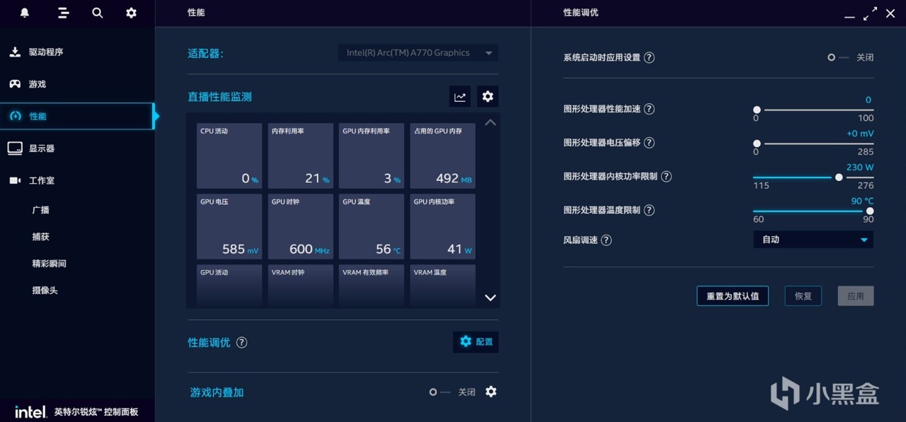The height and width of the screenshot is (422, 906).
Task: Select the VRAM 温度 tile
Action: pos(443,285)
